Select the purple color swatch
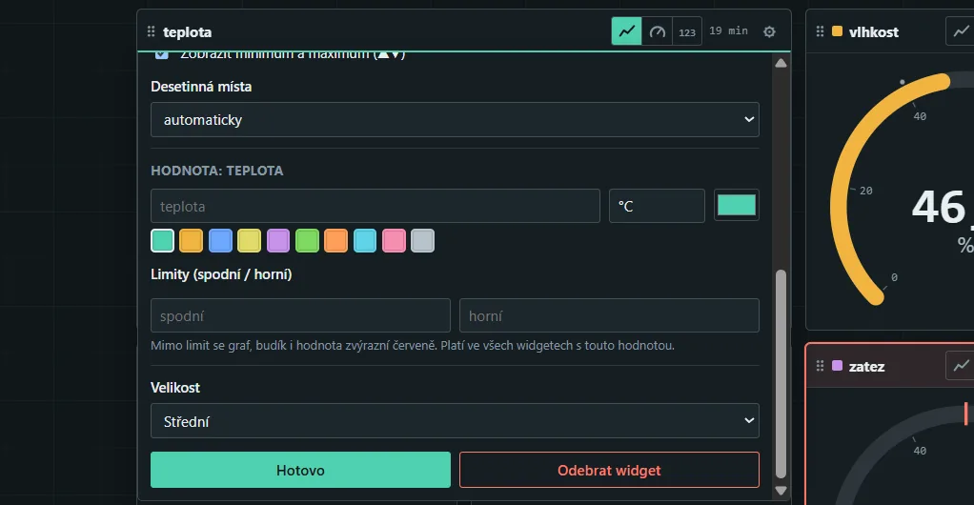974x505 pixels. point(278,240)
